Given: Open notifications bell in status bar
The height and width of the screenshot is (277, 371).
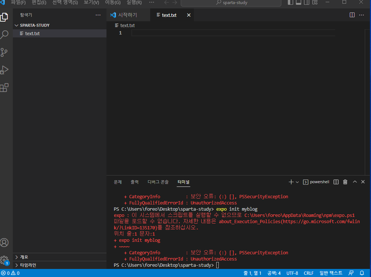Looking at the screenshot, I should click(x=362, y=273).
